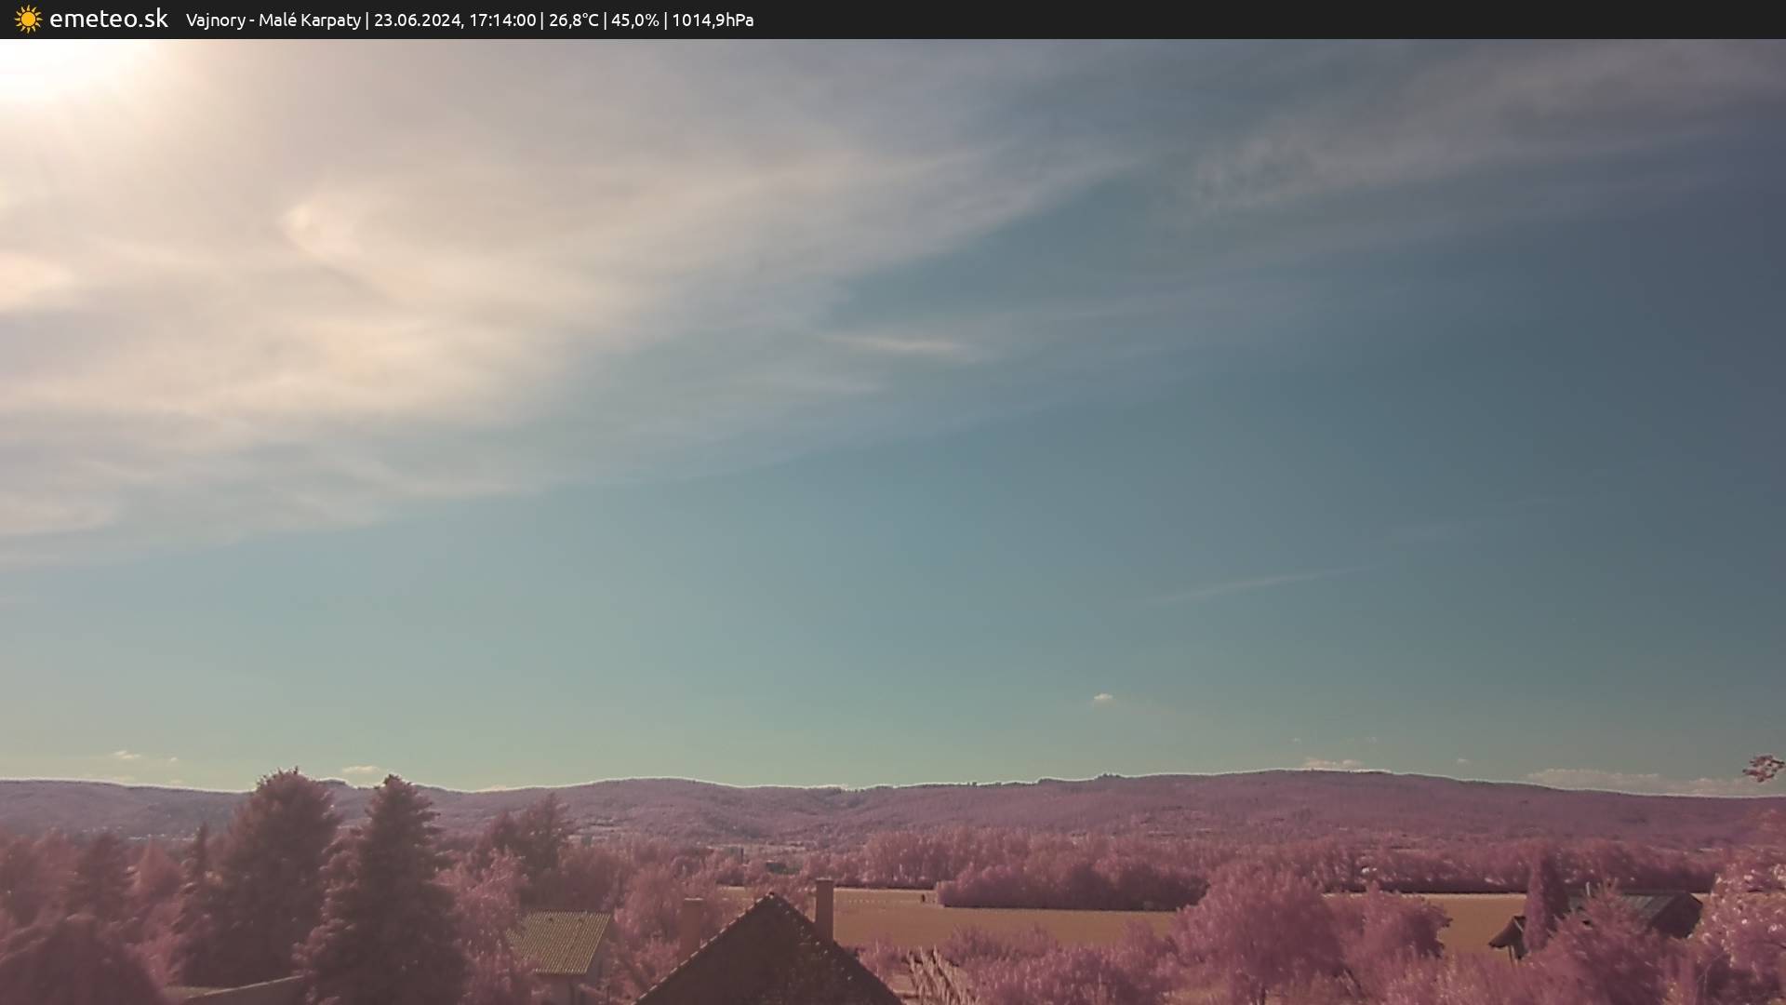Screen dimensions: 1786x1005
Task: Select the 23.06.2024 date text
Action: (x=417, y=20)
